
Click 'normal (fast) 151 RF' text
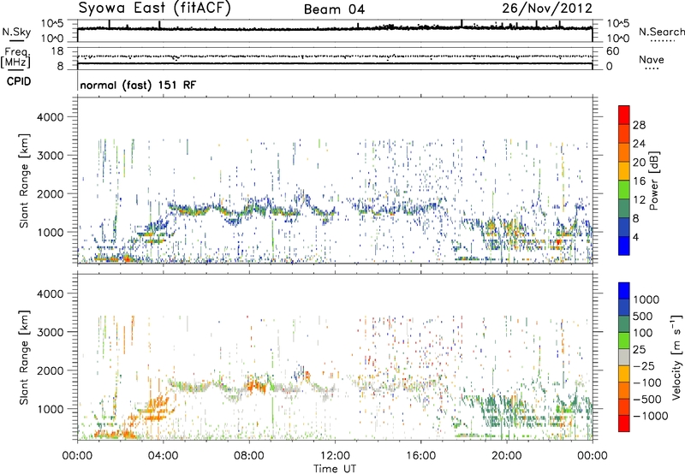click(x=138, y=85)
